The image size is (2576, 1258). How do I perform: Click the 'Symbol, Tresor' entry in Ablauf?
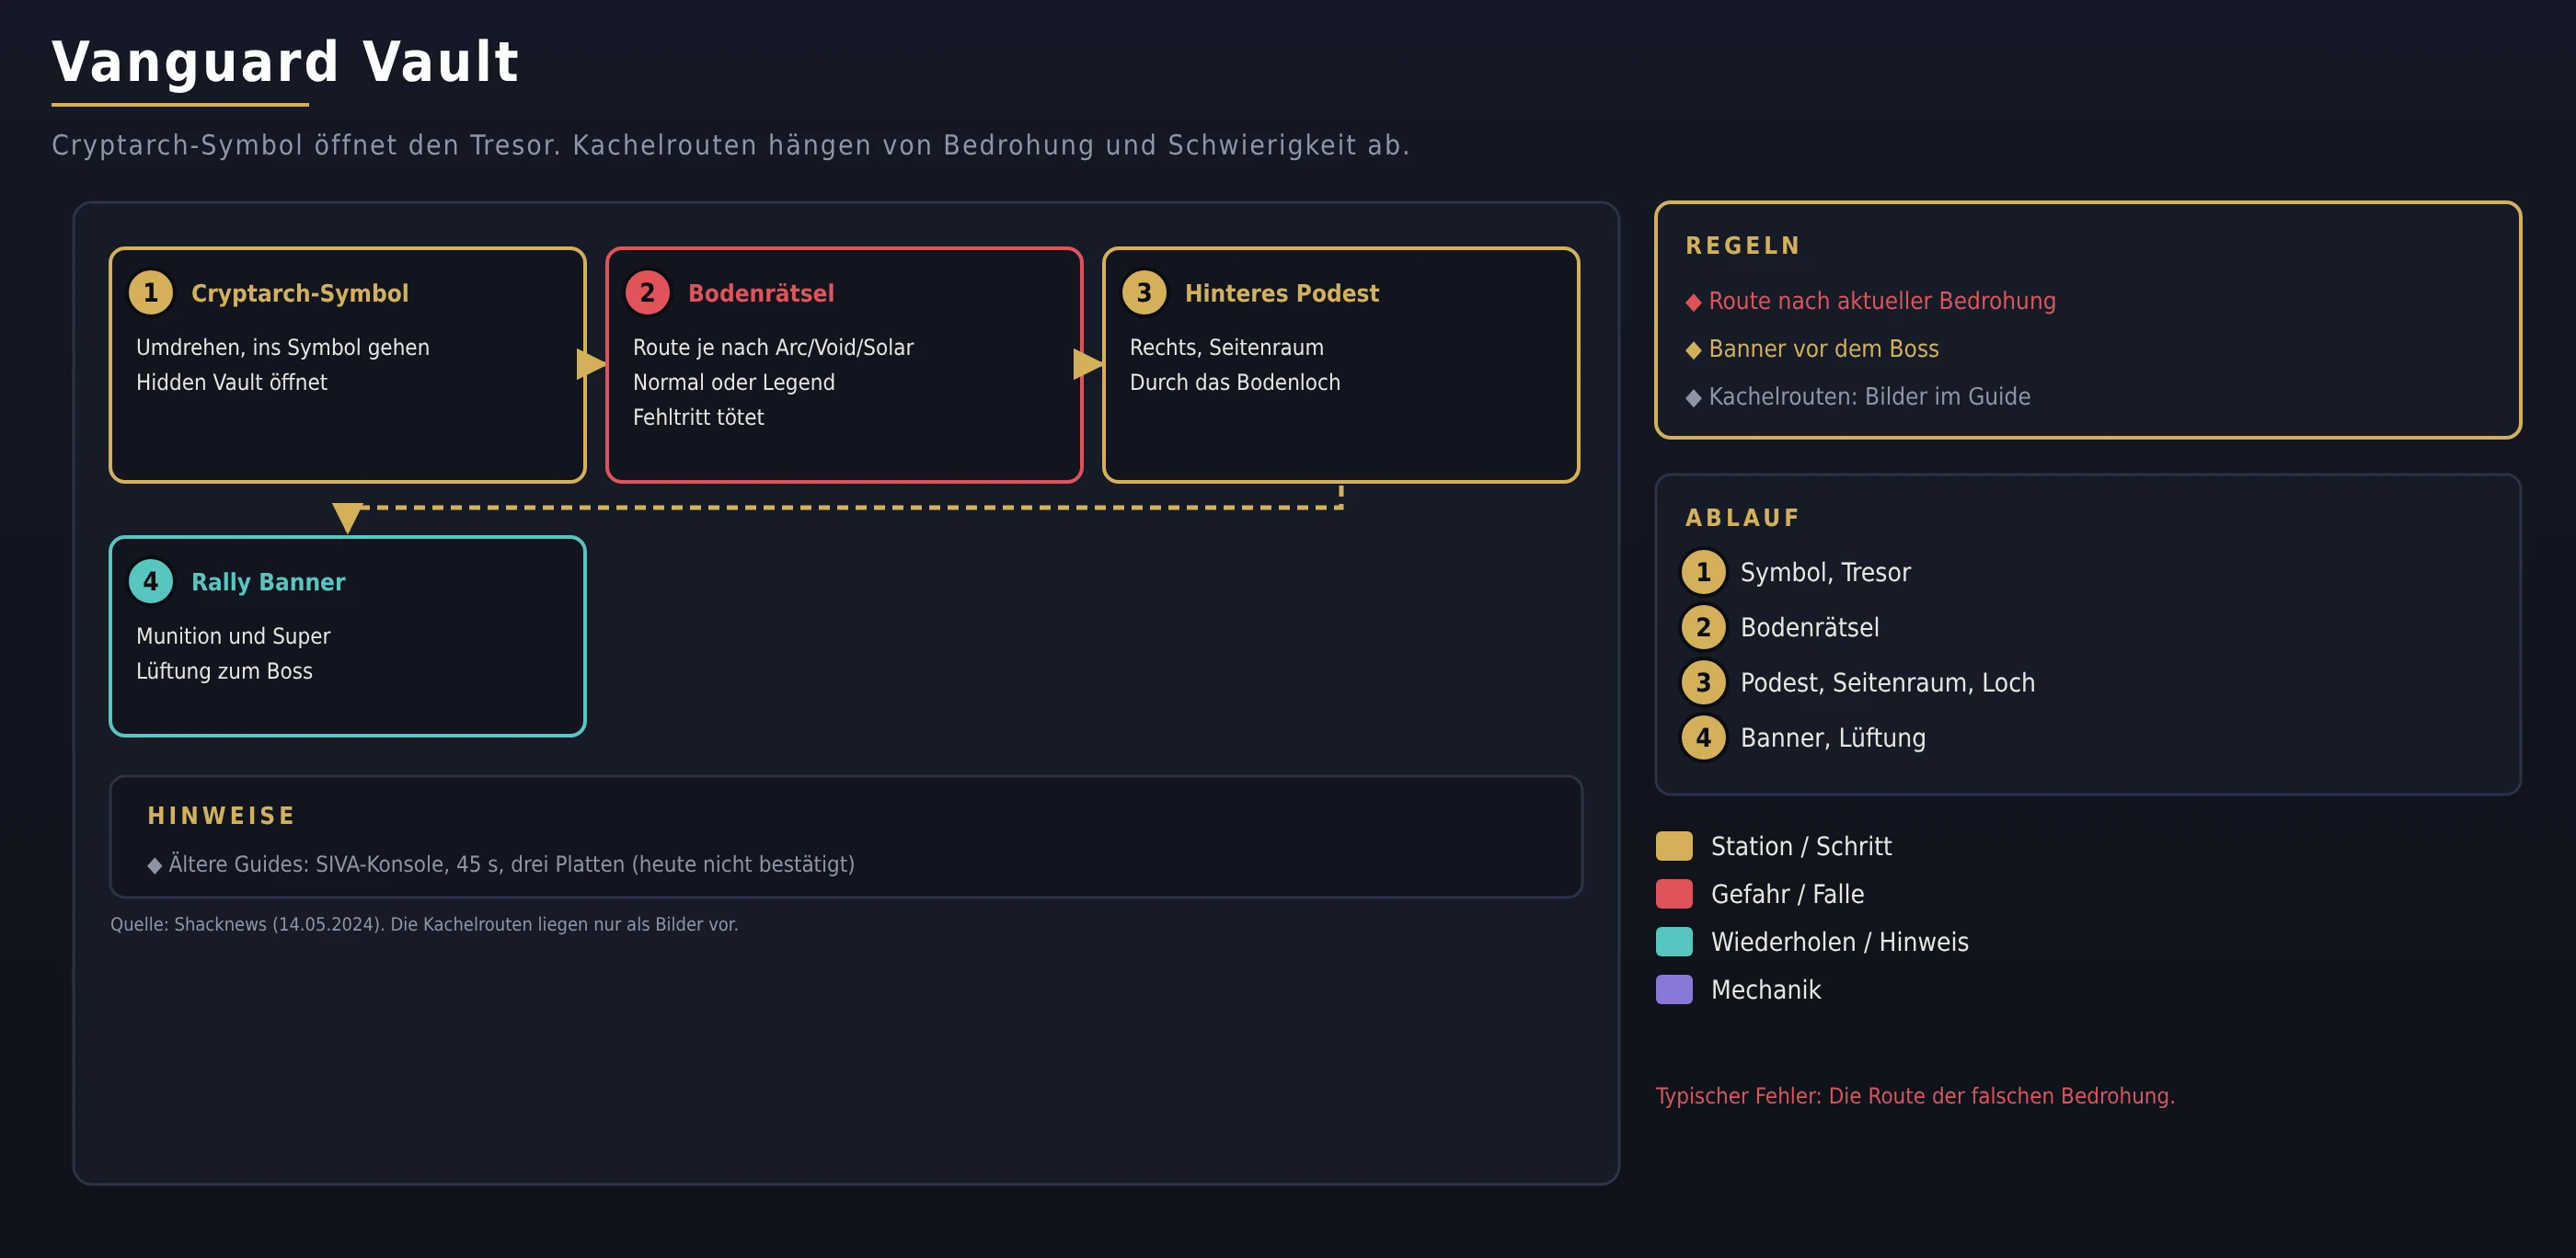click(1825, 573)
